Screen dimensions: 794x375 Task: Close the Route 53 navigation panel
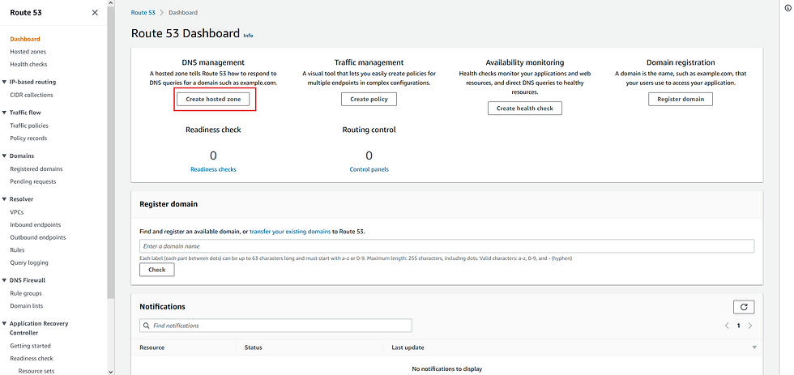(95, 13)
